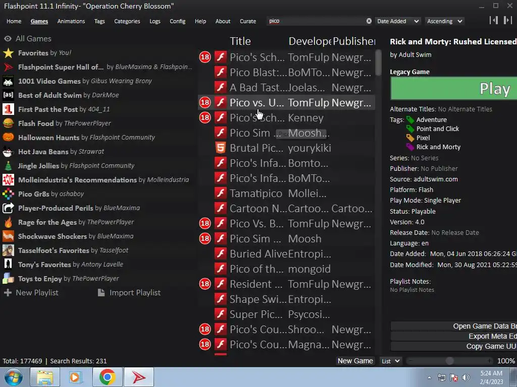Click the Flashpoint Super Hall of Fame icon
Screen dimensions: 517x387
click(8, 67)
